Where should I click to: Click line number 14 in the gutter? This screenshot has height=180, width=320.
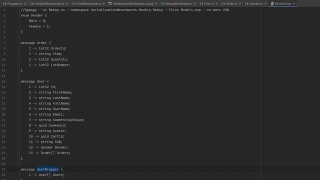pyautogui.click(x=3, y=81)
